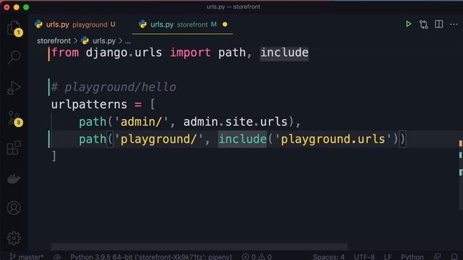Open the Manage gear menu

(14, 238)
